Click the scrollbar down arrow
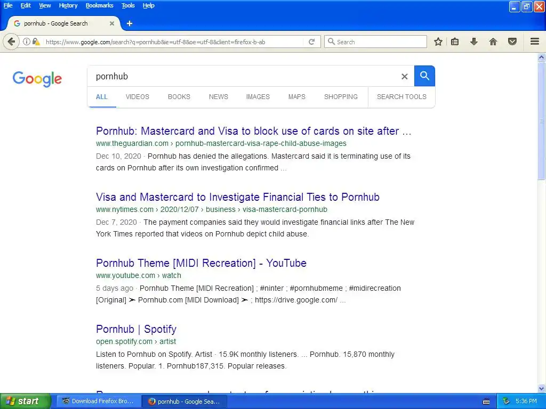Image resolution: width=546 pixels, height=409 pixels. tap(542, 388)
